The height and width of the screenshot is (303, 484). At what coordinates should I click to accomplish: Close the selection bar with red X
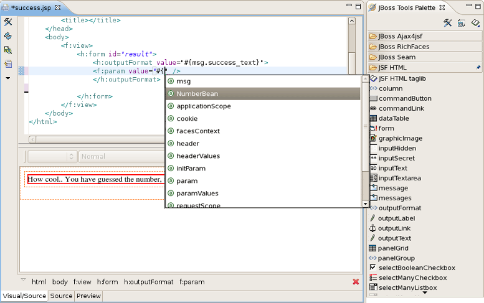356,282
